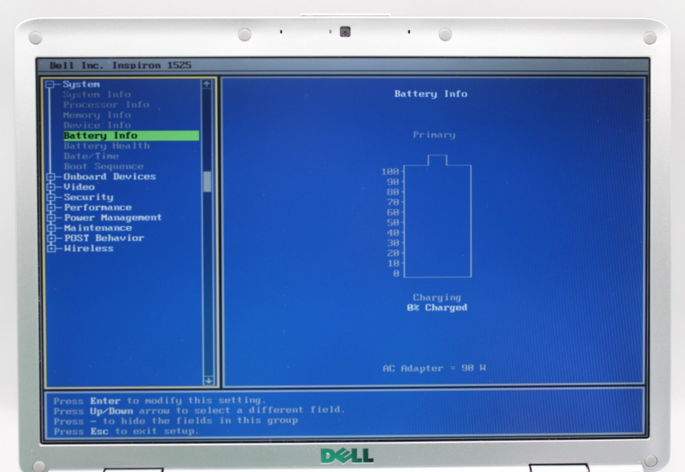Click 'Press Up/Down arrow' help line
The width and height of the screenshot is (685, 472).
199,411
